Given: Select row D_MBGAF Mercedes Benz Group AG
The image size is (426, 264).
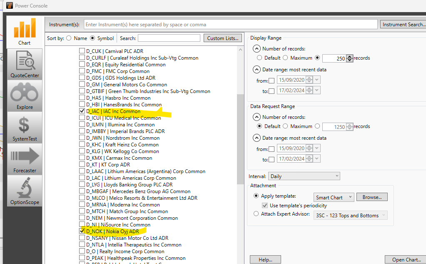Looking at the screenshot, I should tap(138, 191).
